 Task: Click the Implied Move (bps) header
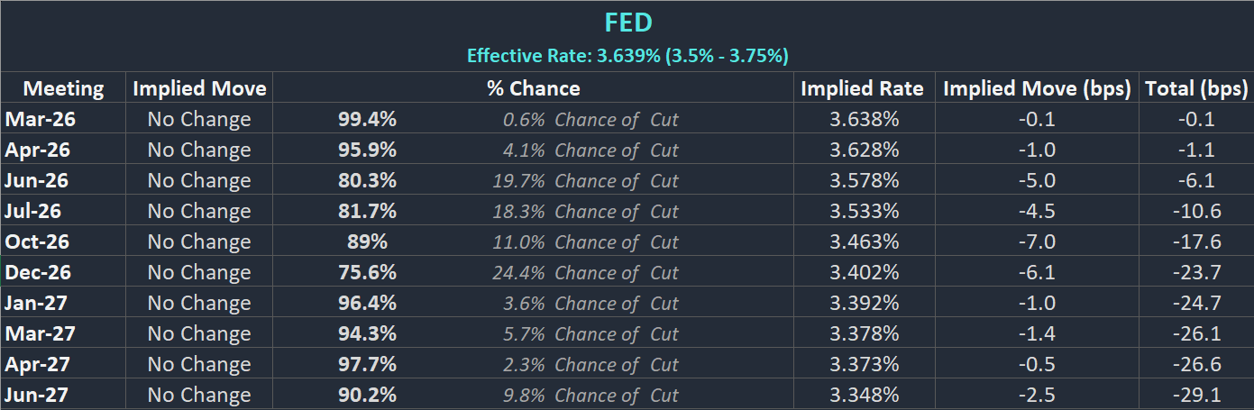point(1037,88)
